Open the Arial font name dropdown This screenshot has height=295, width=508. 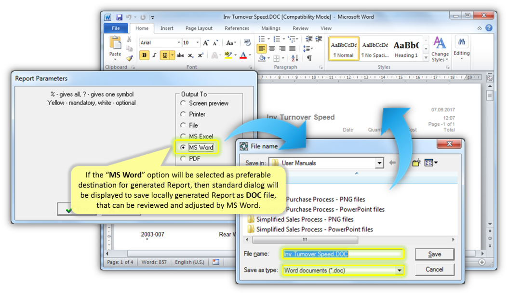click(178, 42)
